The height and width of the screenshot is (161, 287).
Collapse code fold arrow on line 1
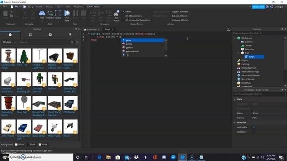pos(89,34)
